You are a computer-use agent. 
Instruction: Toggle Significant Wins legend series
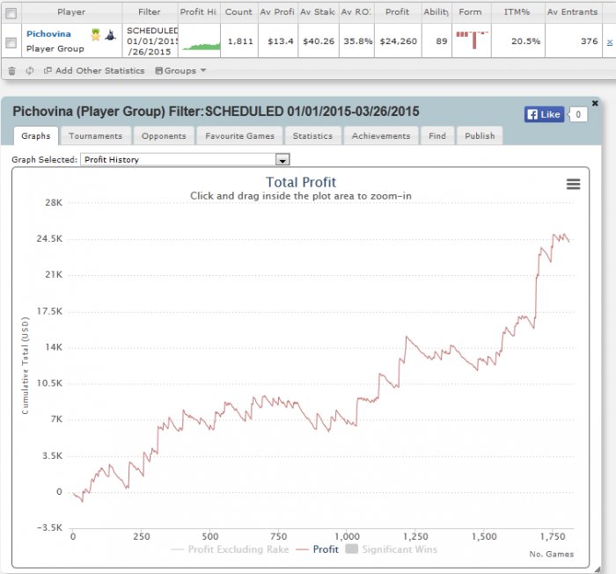point(392,549)
